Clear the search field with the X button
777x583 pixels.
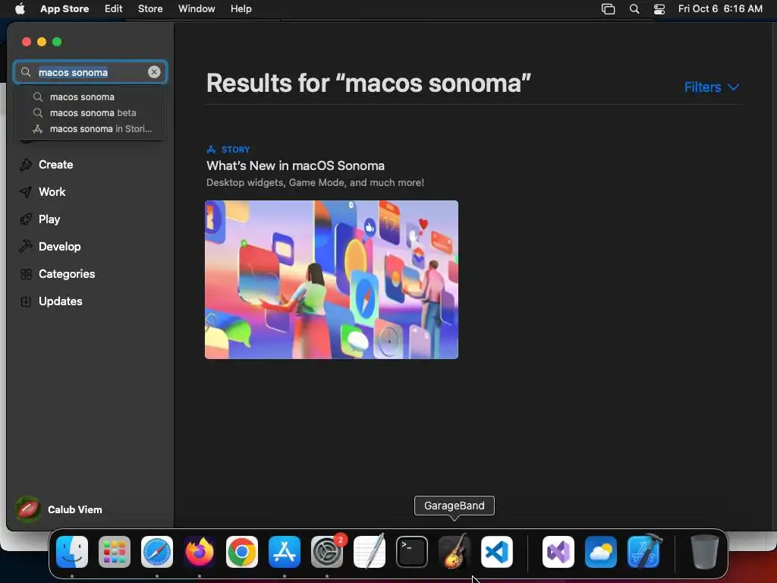pyautogui.click(x=154, y=72)
